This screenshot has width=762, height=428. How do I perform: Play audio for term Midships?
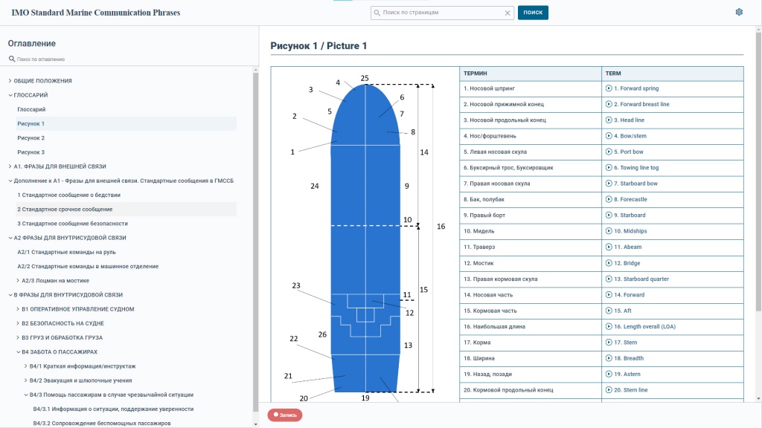[609, 231]
